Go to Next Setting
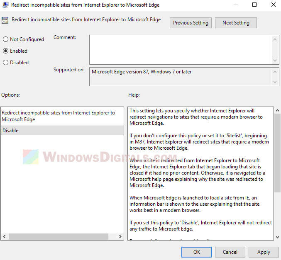The width and height of the screenshot is (281, 260). click(x=236, y=23)
